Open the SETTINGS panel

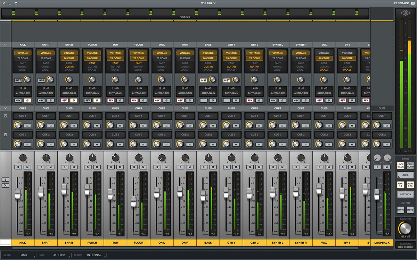click(x=405, y=194)
